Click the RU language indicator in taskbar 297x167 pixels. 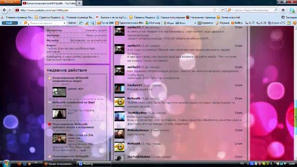242,163
